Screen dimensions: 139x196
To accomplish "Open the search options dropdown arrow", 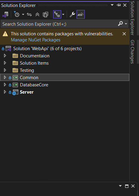I will click(126, 24).
